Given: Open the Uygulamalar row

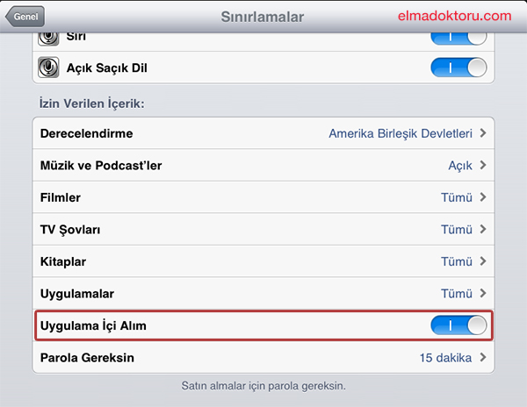Looking at the screenshot, I should (x=263, y=294).
